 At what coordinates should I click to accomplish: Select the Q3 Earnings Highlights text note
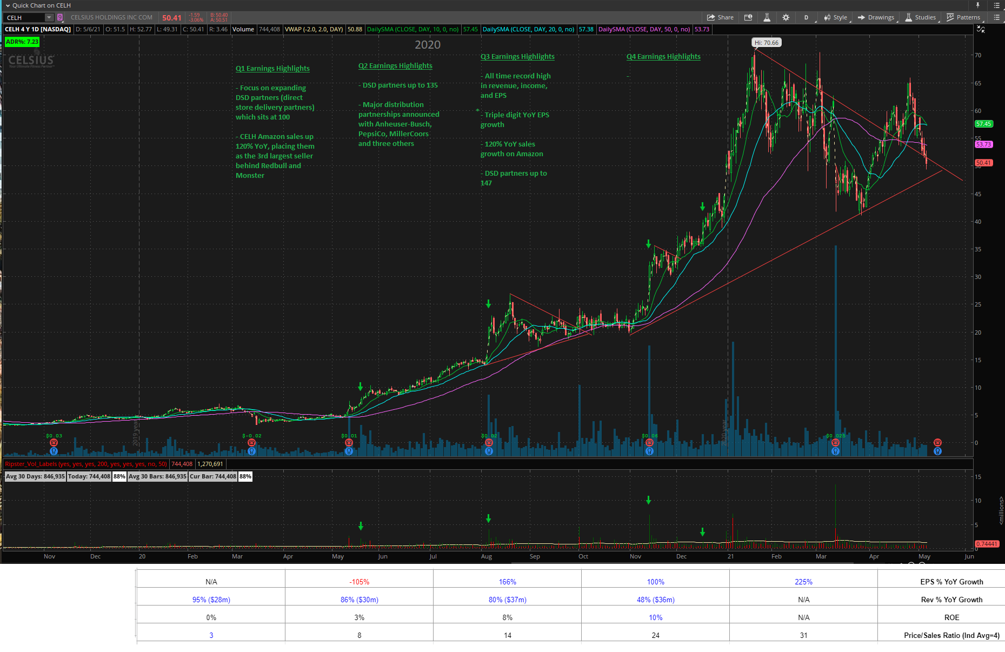[x=517, y=56]
